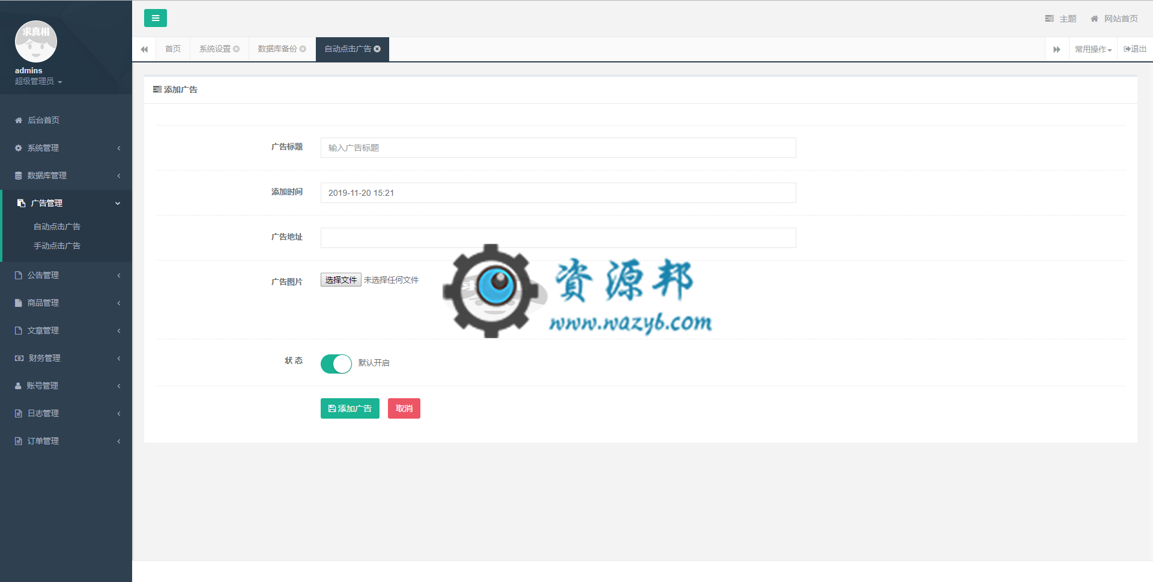Click the copy icon beside 广告管理
The image size is (1153, 582).
coord(21,203)
